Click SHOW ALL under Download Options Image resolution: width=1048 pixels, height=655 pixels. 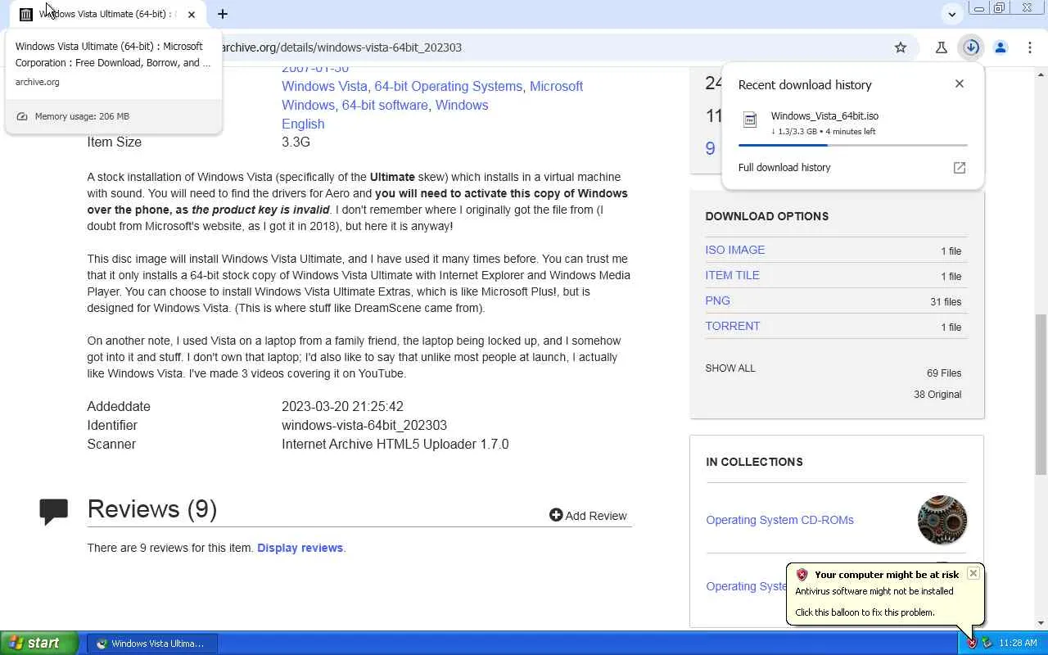click(730, 368)
